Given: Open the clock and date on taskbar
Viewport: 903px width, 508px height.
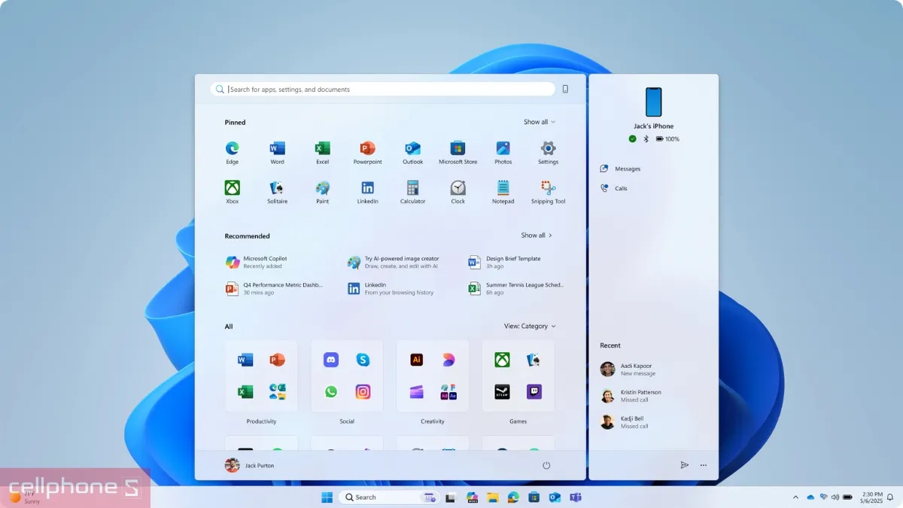Looking at the screenshot, I should click(873, 497).
